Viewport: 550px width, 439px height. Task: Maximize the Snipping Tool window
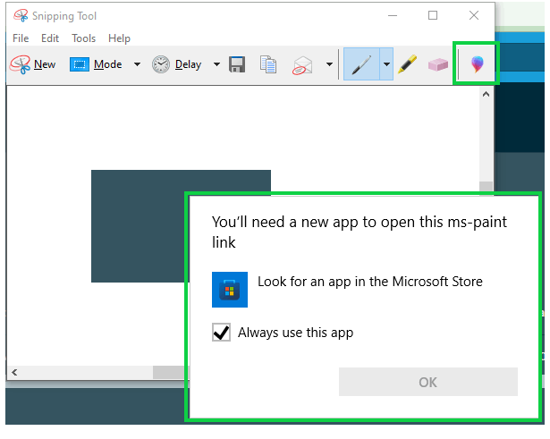[x=433, y=15]
